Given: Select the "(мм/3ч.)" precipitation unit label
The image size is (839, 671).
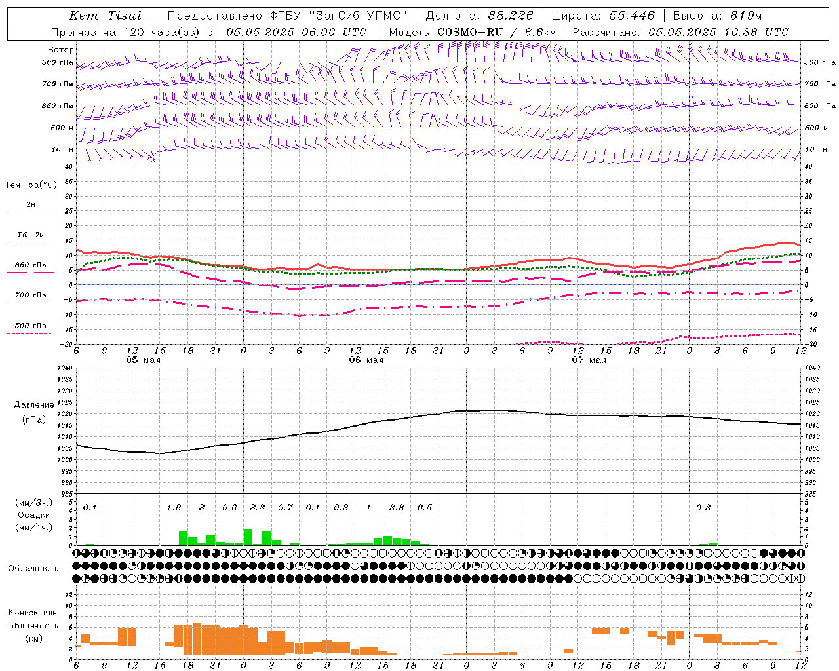Looking at the screenshot, I should coord(34,503).
